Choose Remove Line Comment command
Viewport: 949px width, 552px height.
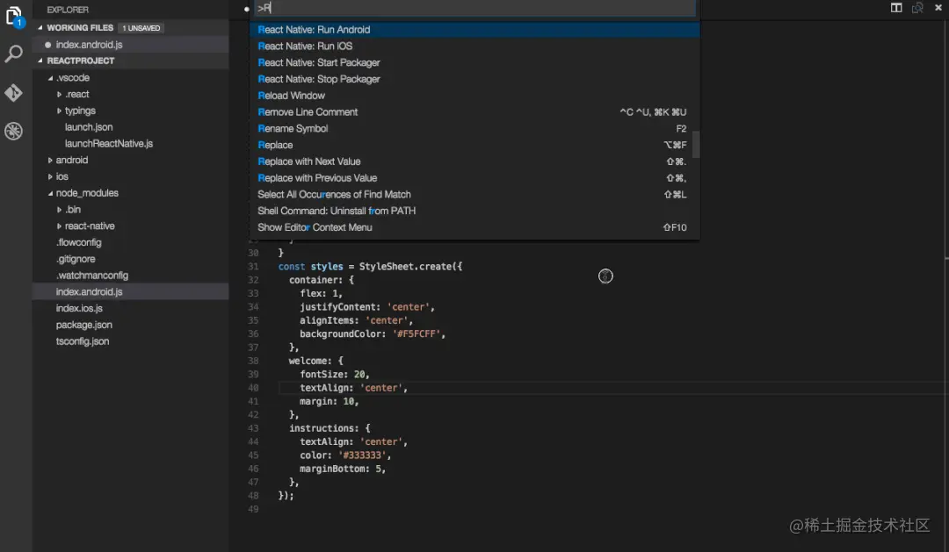coord(474,111)
